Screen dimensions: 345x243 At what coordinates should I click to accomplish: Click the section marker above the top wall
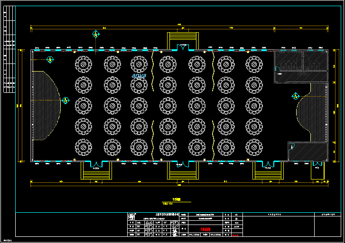96,34
